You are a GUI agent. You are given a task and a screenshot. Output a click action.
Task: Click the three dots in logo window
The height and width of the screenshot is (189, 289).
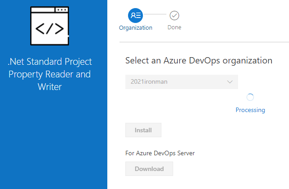tap(61, 9)
